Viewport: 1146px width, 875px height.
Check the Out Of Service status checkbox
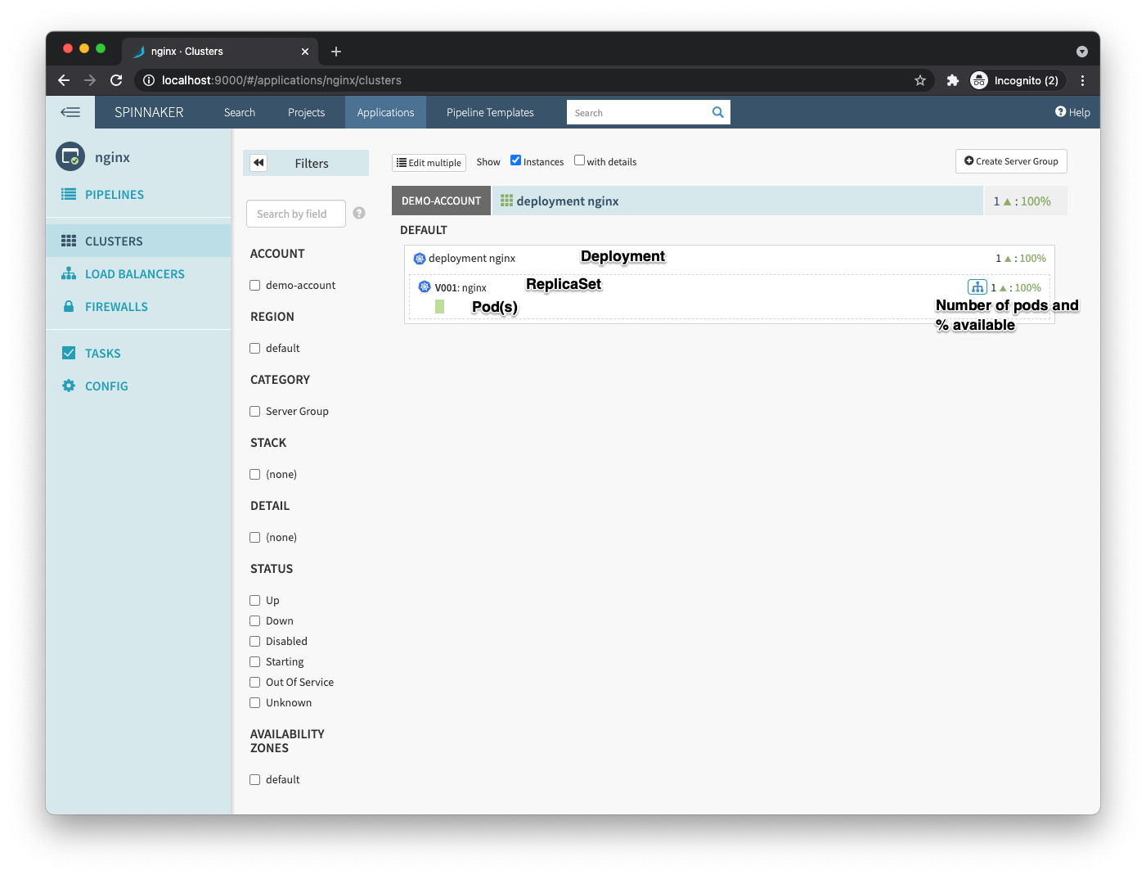(255, 683)
